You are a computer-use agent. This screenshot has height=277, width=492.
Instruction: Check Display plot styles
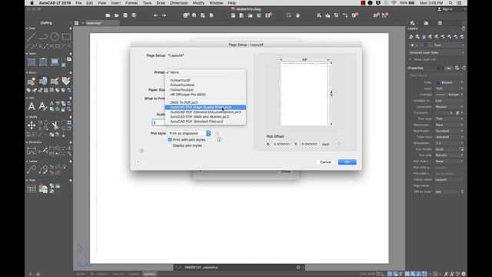(x=170, y=145)
